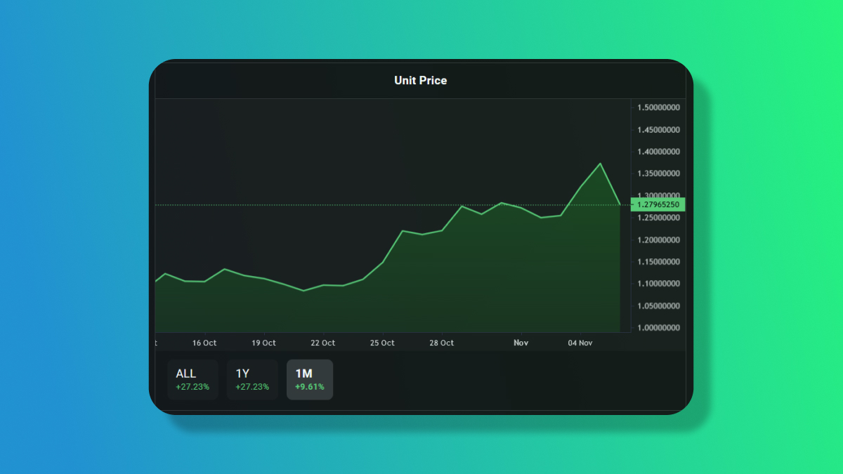This screenshot has width=843, height=474.
Task: Select the 1M time range filter
Action: (x=309, y=379)
